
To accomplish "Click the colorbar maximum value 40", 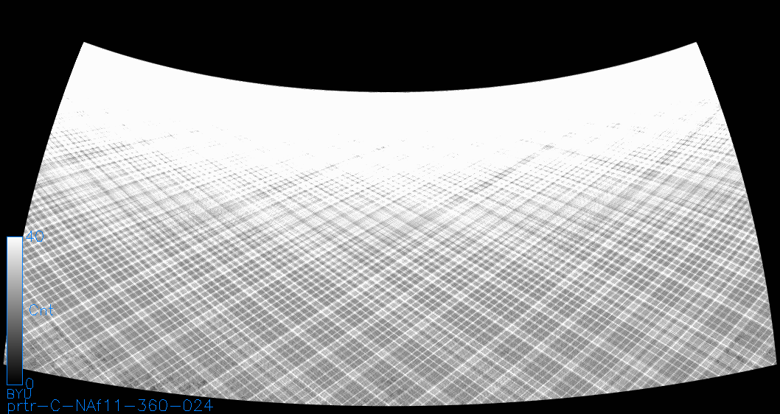I will [35, 236].
